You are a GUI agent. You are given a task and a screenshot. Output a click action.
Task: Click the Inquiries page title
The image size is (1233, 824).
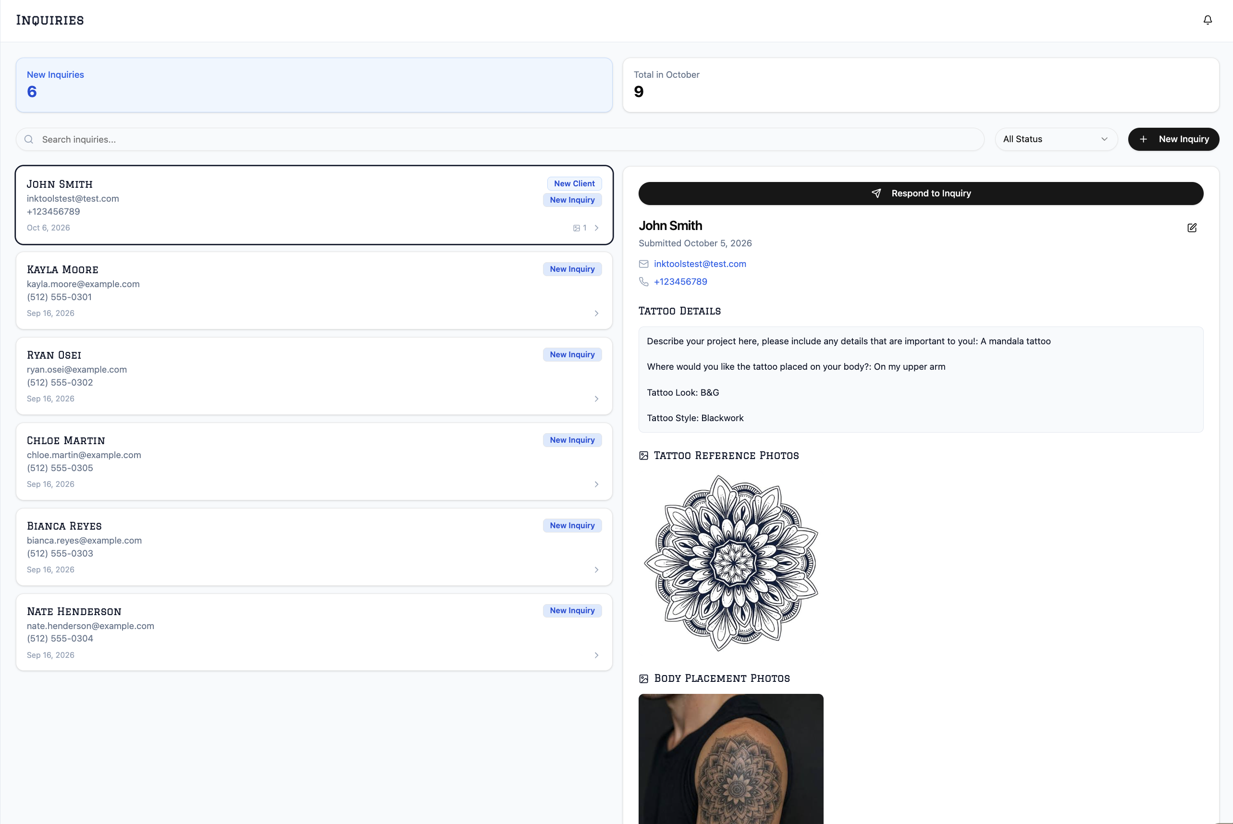(x=50, y=21)
